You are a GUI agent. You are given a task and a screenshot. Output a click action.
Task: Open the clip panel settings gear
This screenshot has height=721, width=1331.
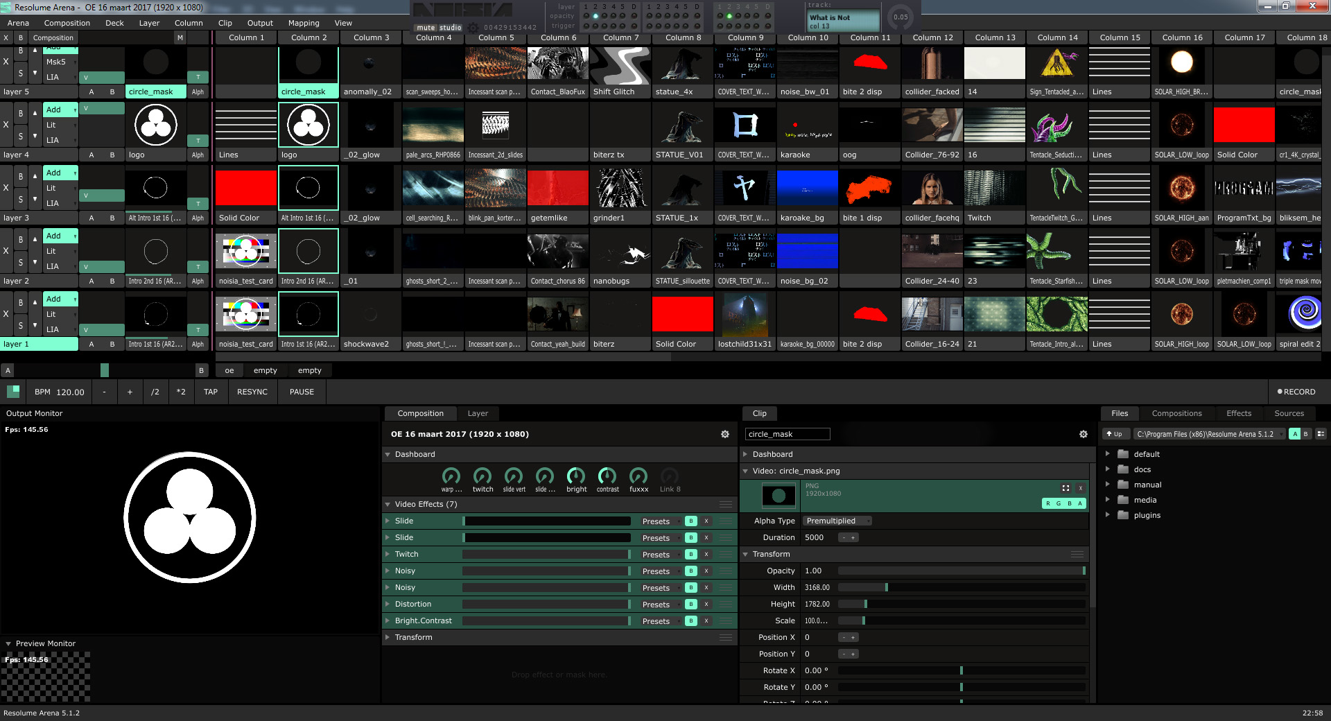tap(1083, 434)
